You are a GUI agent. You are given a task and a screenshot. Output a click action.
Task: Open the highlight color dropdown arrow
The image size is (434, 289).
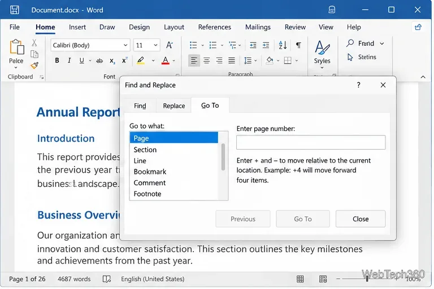(x=153, y=60)
